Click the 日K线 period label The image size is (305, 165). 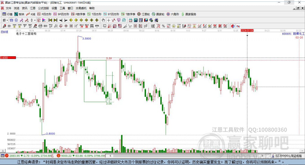4,32
